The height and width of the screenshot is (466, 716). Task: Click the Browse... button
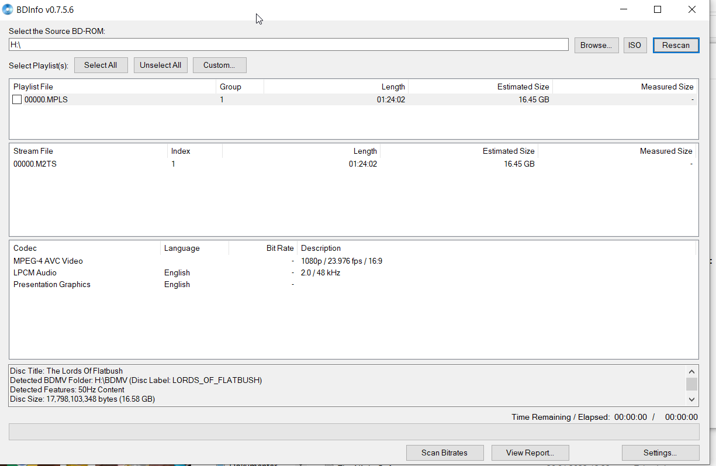[x=596, y=45]
